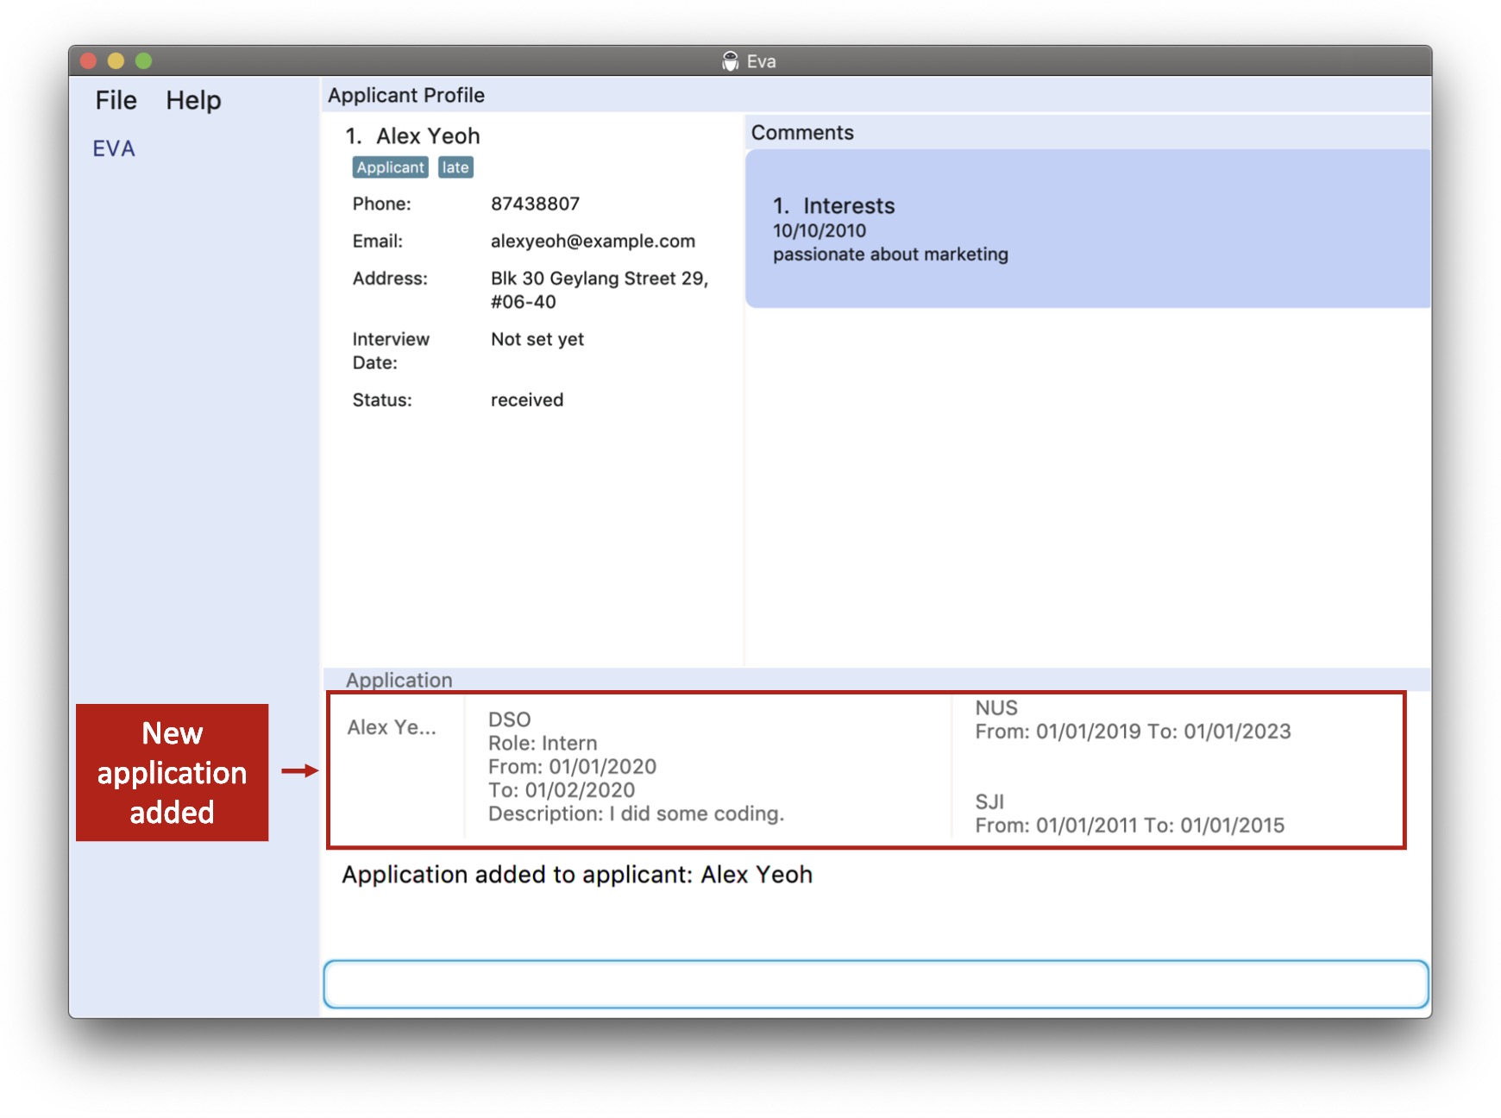Viewport: 1501px width, 1118px height.
Task: Click Description: I did some coding
Action: click(x=636, y=813)
